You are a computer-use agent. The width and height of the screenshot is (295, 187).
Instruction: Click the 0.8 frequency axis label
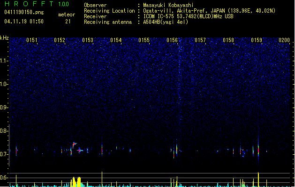click(x=4, y=131)
